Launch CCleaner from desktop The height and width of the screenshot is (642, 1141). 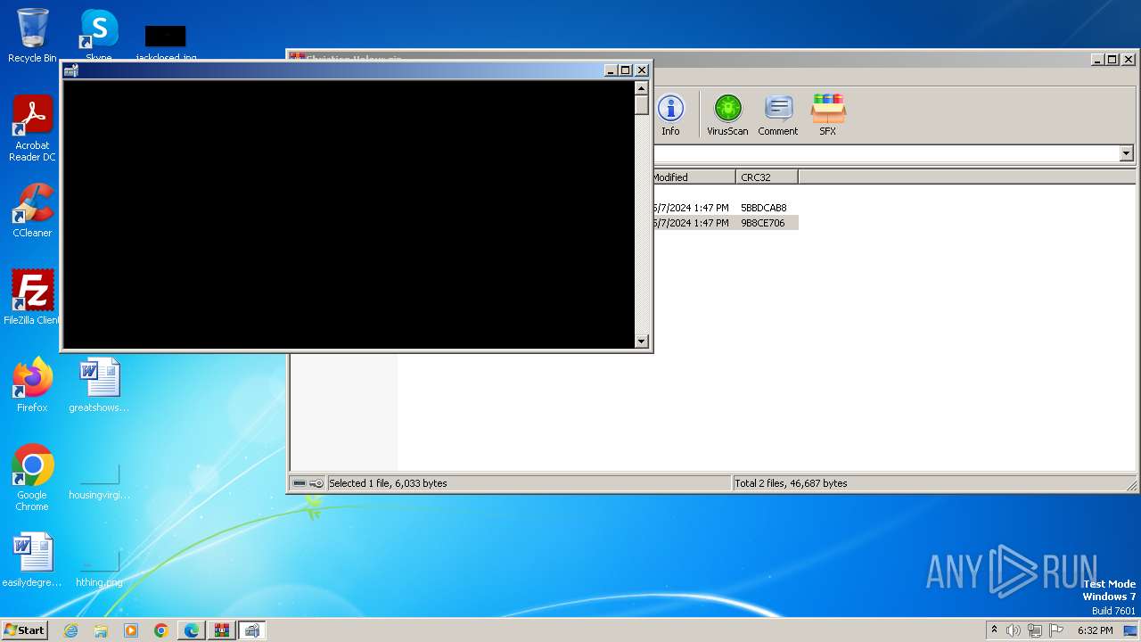[x=32, y=211]
